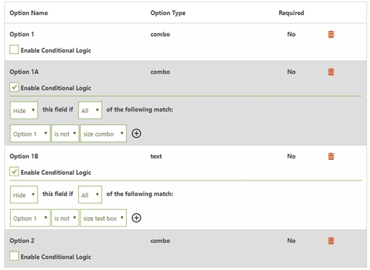The height and width of the screenshot is (270, 370).
Task: Delete Option 1 with its trash icon
Action: tap(331, 34)
